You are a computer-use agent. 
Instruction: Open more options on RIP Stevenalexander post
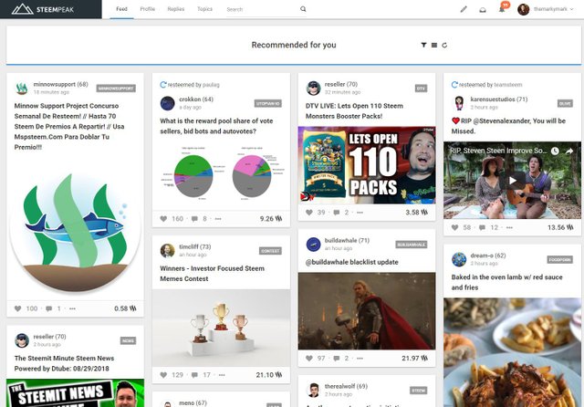pos(509,227)
